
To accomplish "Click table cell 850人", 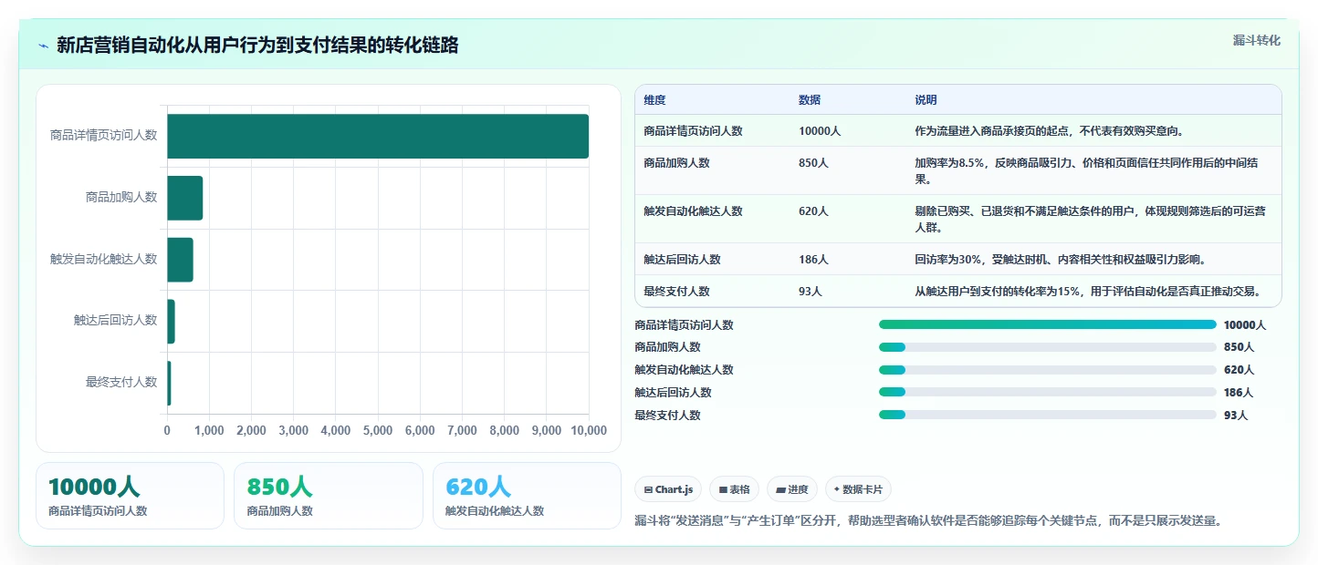I will pos(813,163).
